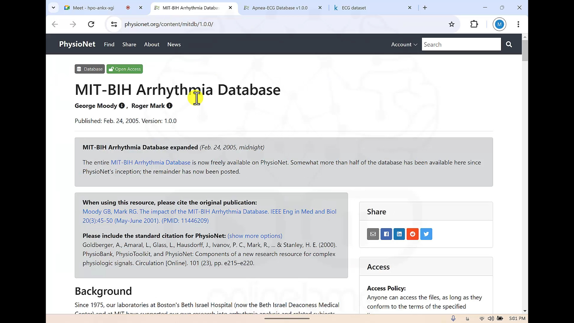The width and height of the screenshot is (574, 323).
Task: Open the Chrome profile avatar M
Action: coord(499,24)
